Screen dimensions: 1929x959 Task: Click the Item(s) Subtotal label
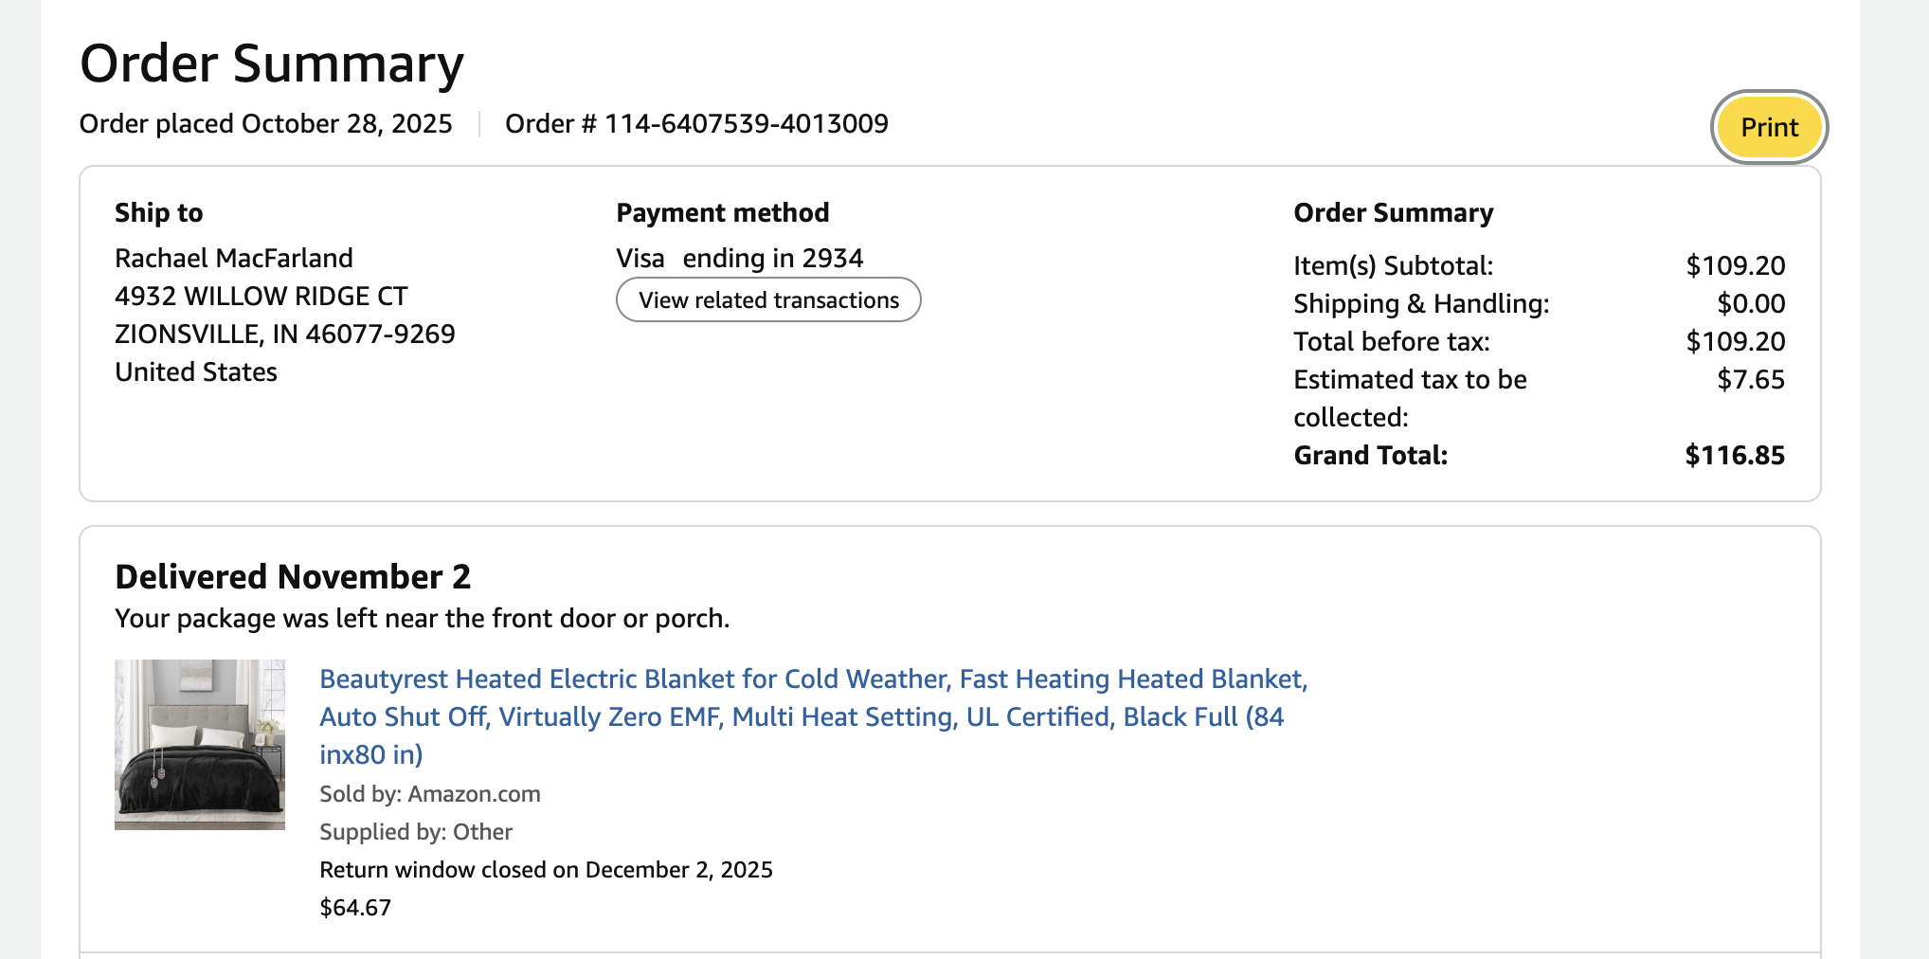click(1394, 265)
